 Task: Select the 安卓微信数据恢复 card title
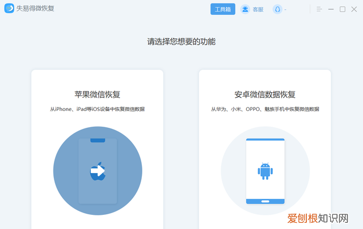pyautogui.click(x=265, y=94)
